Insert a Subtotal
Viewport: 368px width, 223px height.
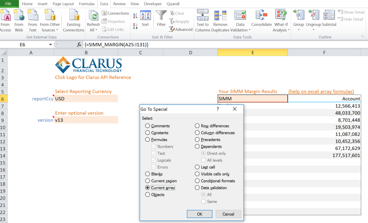[329, 18]
